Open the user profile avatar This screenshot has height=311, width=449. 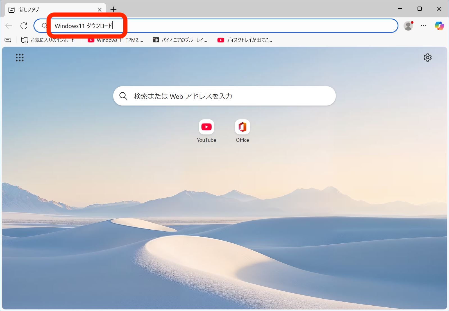(x=408, y=26)
